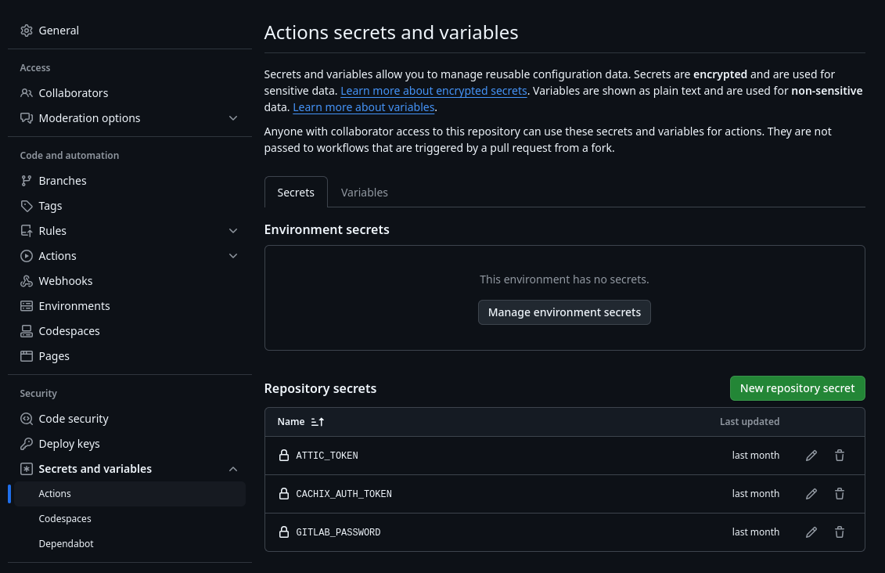This screenshot has height=573, width=885.
Task: Open the Learn more about variables link
Action: 363,106
